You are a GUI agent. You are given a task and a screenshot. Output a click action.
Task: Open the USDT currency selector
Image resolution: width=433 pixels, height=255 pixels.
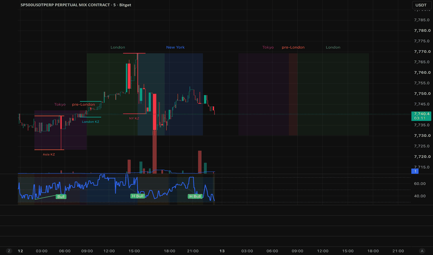pyautogui.click(x=421, y=5)
